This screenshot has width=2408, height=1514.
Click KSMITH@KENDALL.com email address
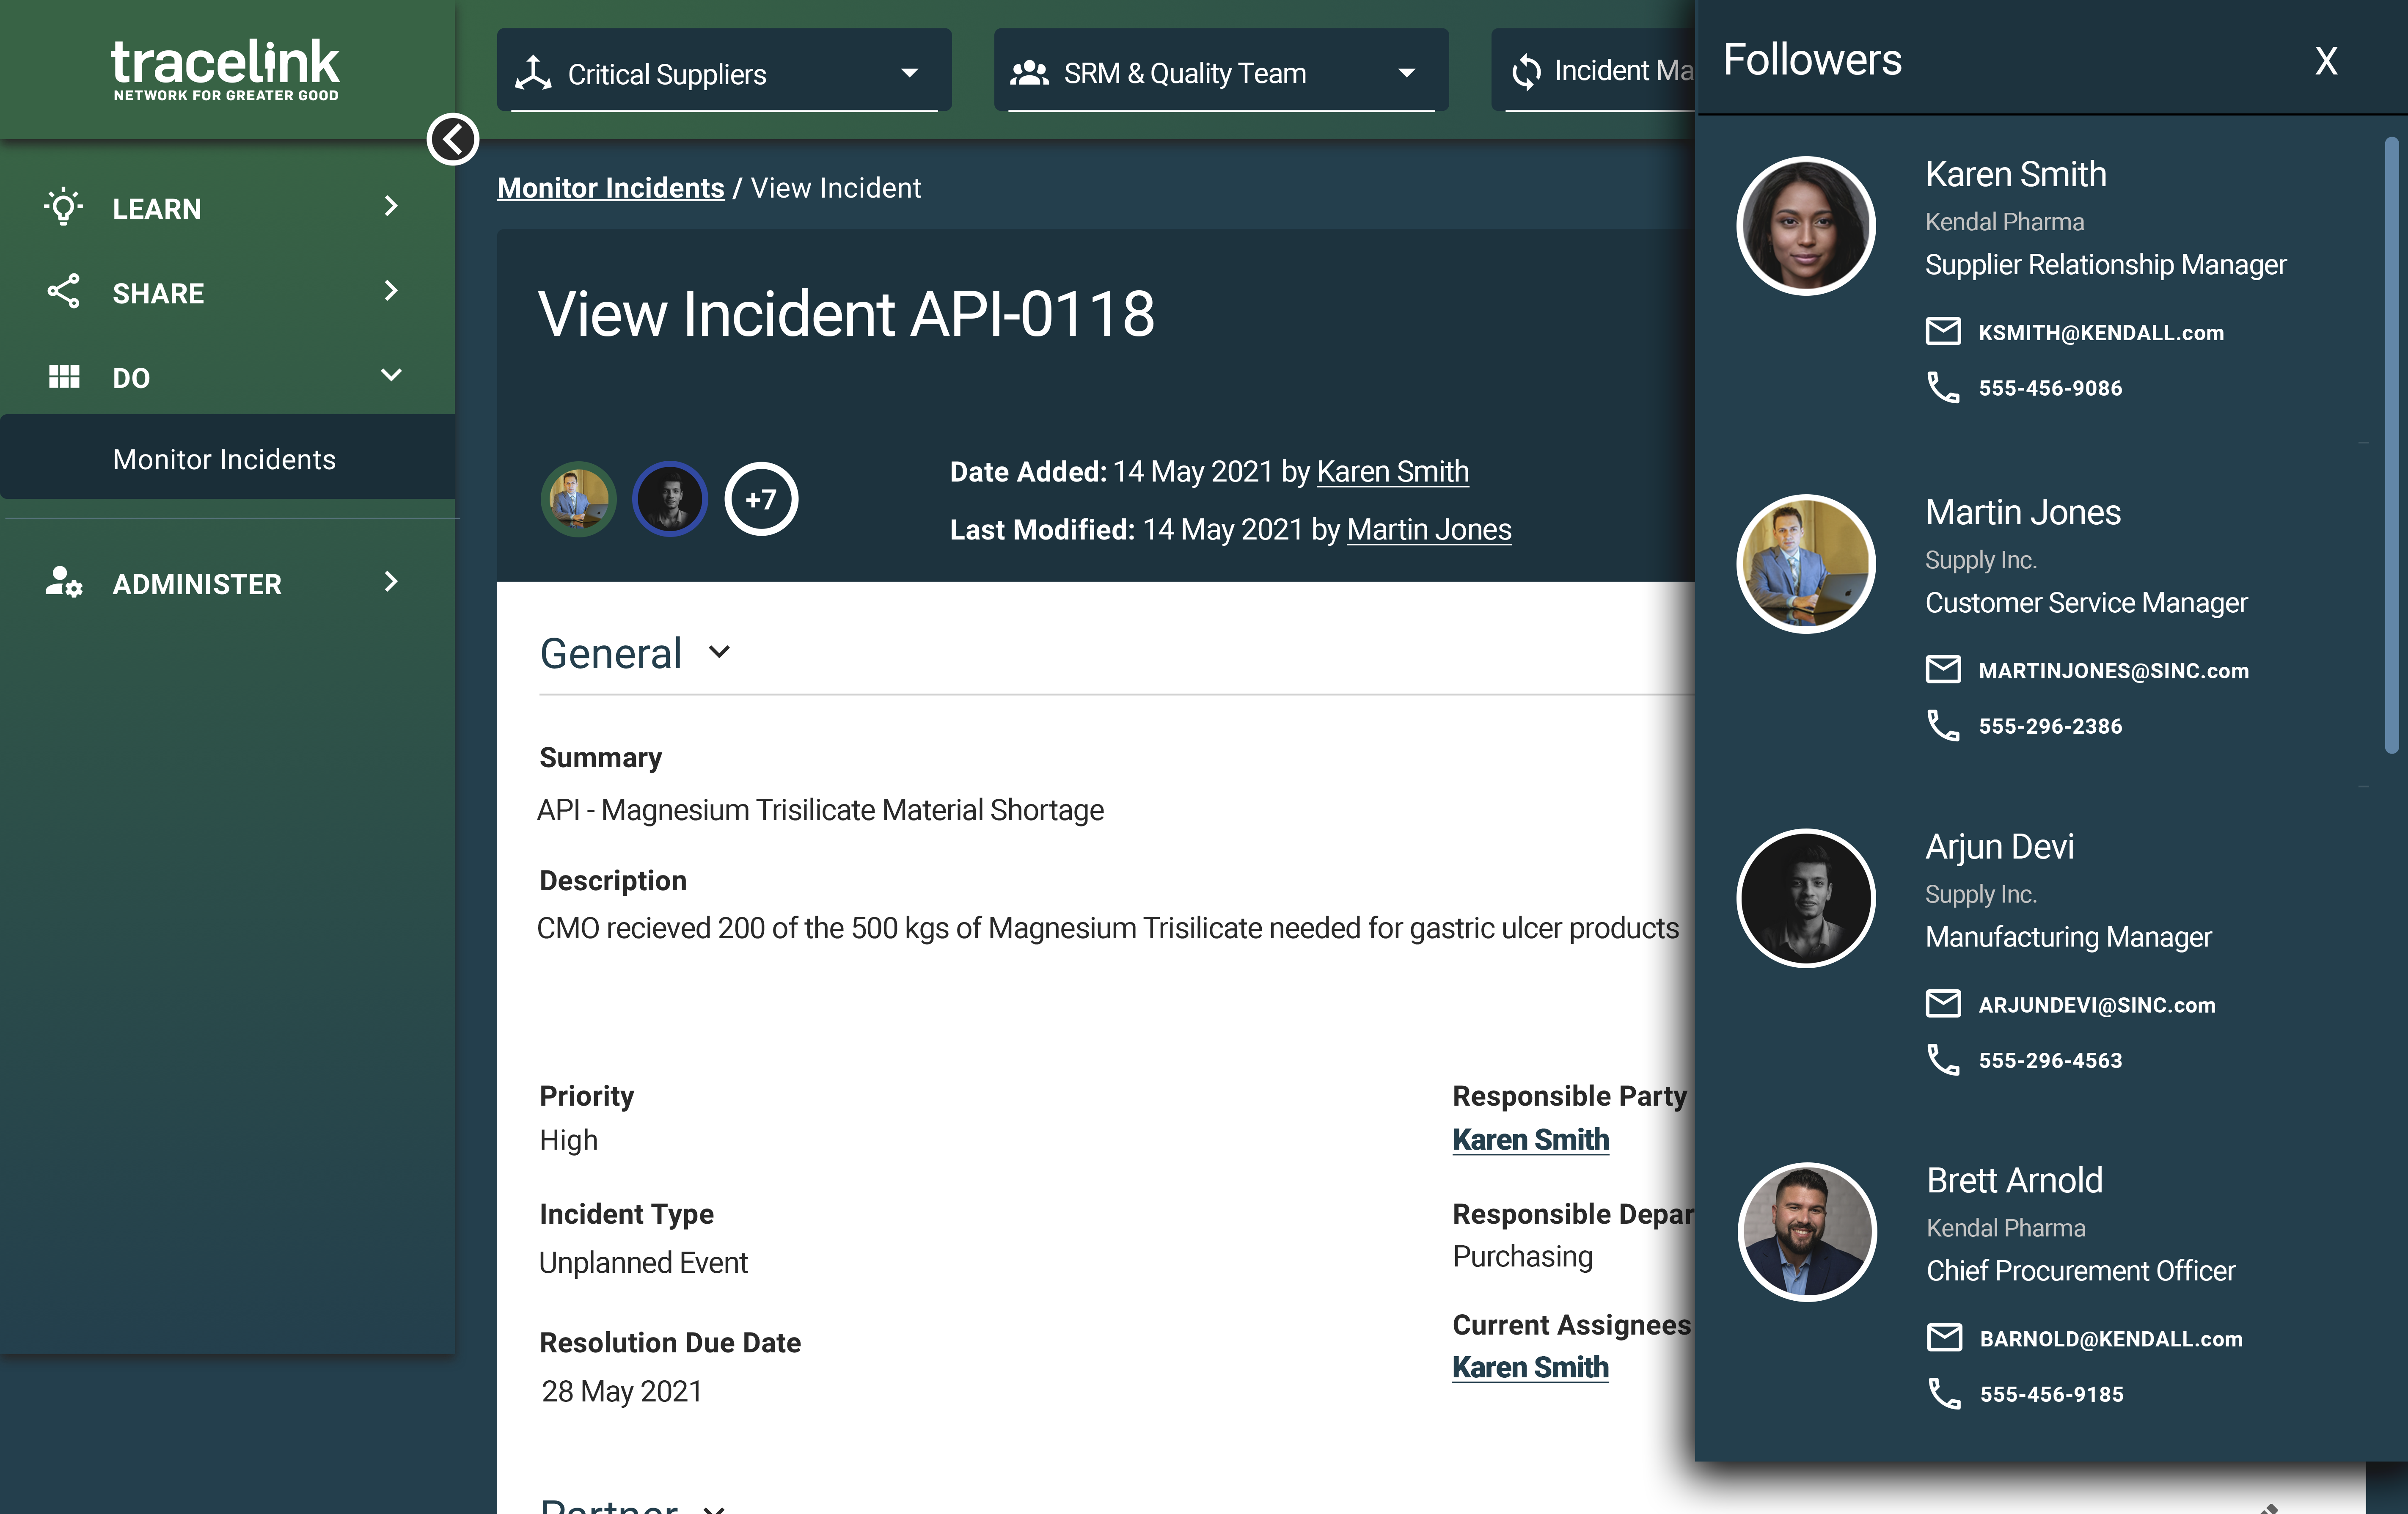[2101, 332]
